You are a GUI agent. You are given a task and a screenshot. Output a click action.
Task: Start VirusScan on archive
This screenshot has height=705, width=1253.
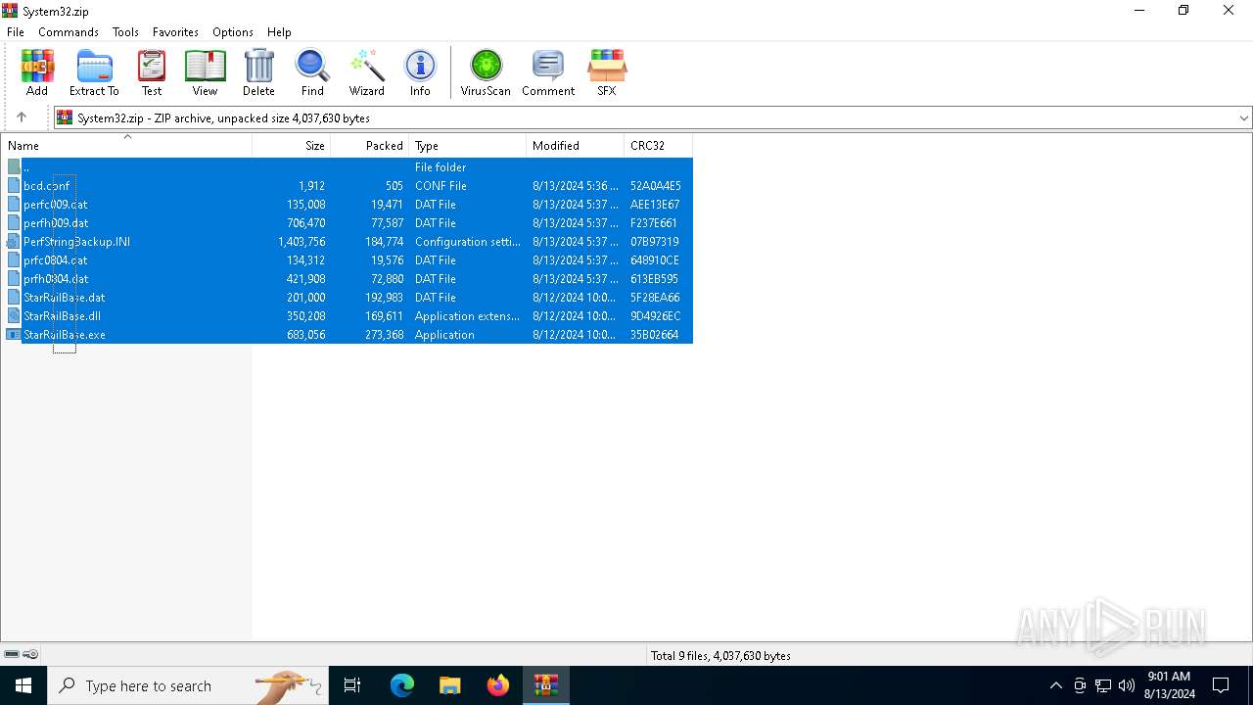(x=486, y=72)
